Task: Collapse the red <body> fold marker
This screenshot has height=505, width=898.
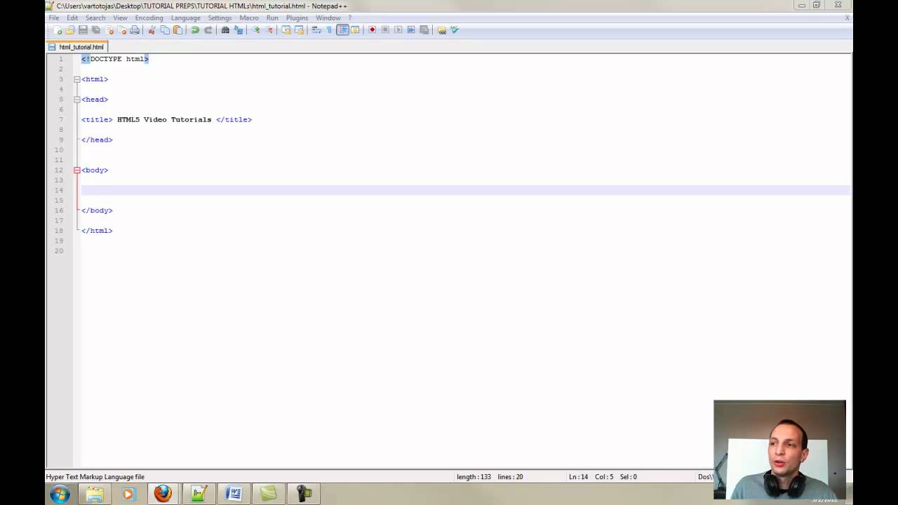Action: coord(77,170)
